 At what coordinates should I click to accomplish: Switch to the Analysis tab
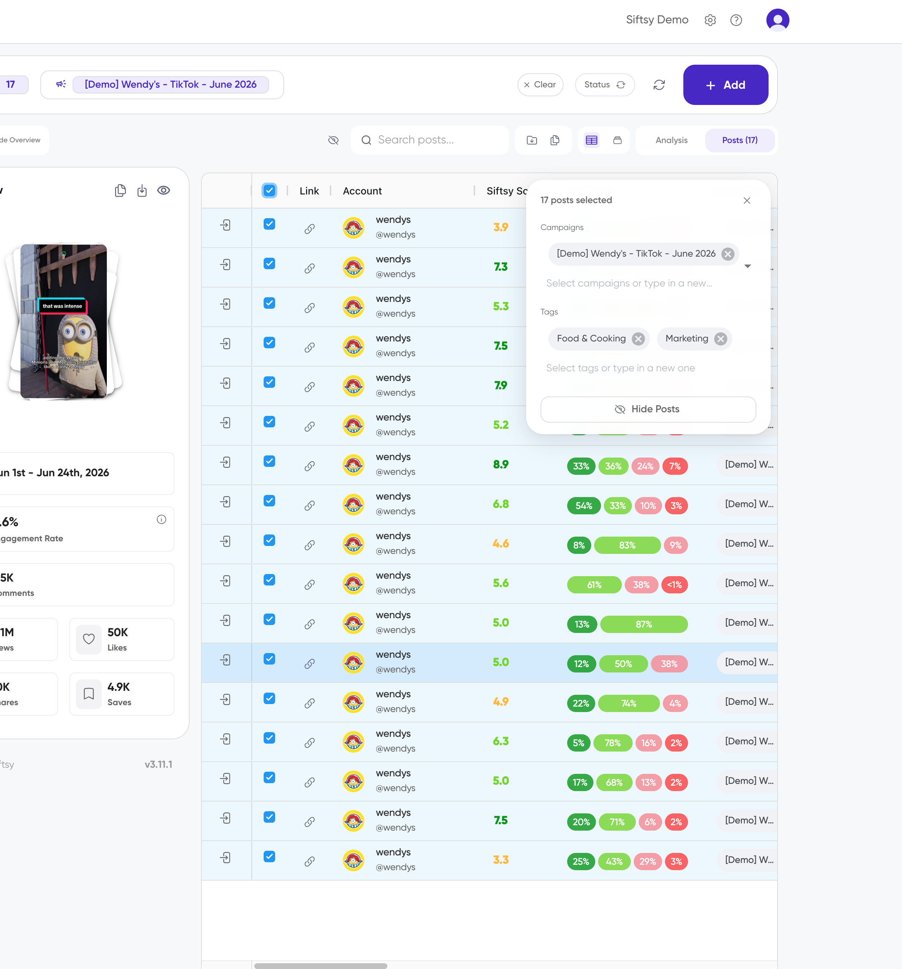tap(671, 141)
